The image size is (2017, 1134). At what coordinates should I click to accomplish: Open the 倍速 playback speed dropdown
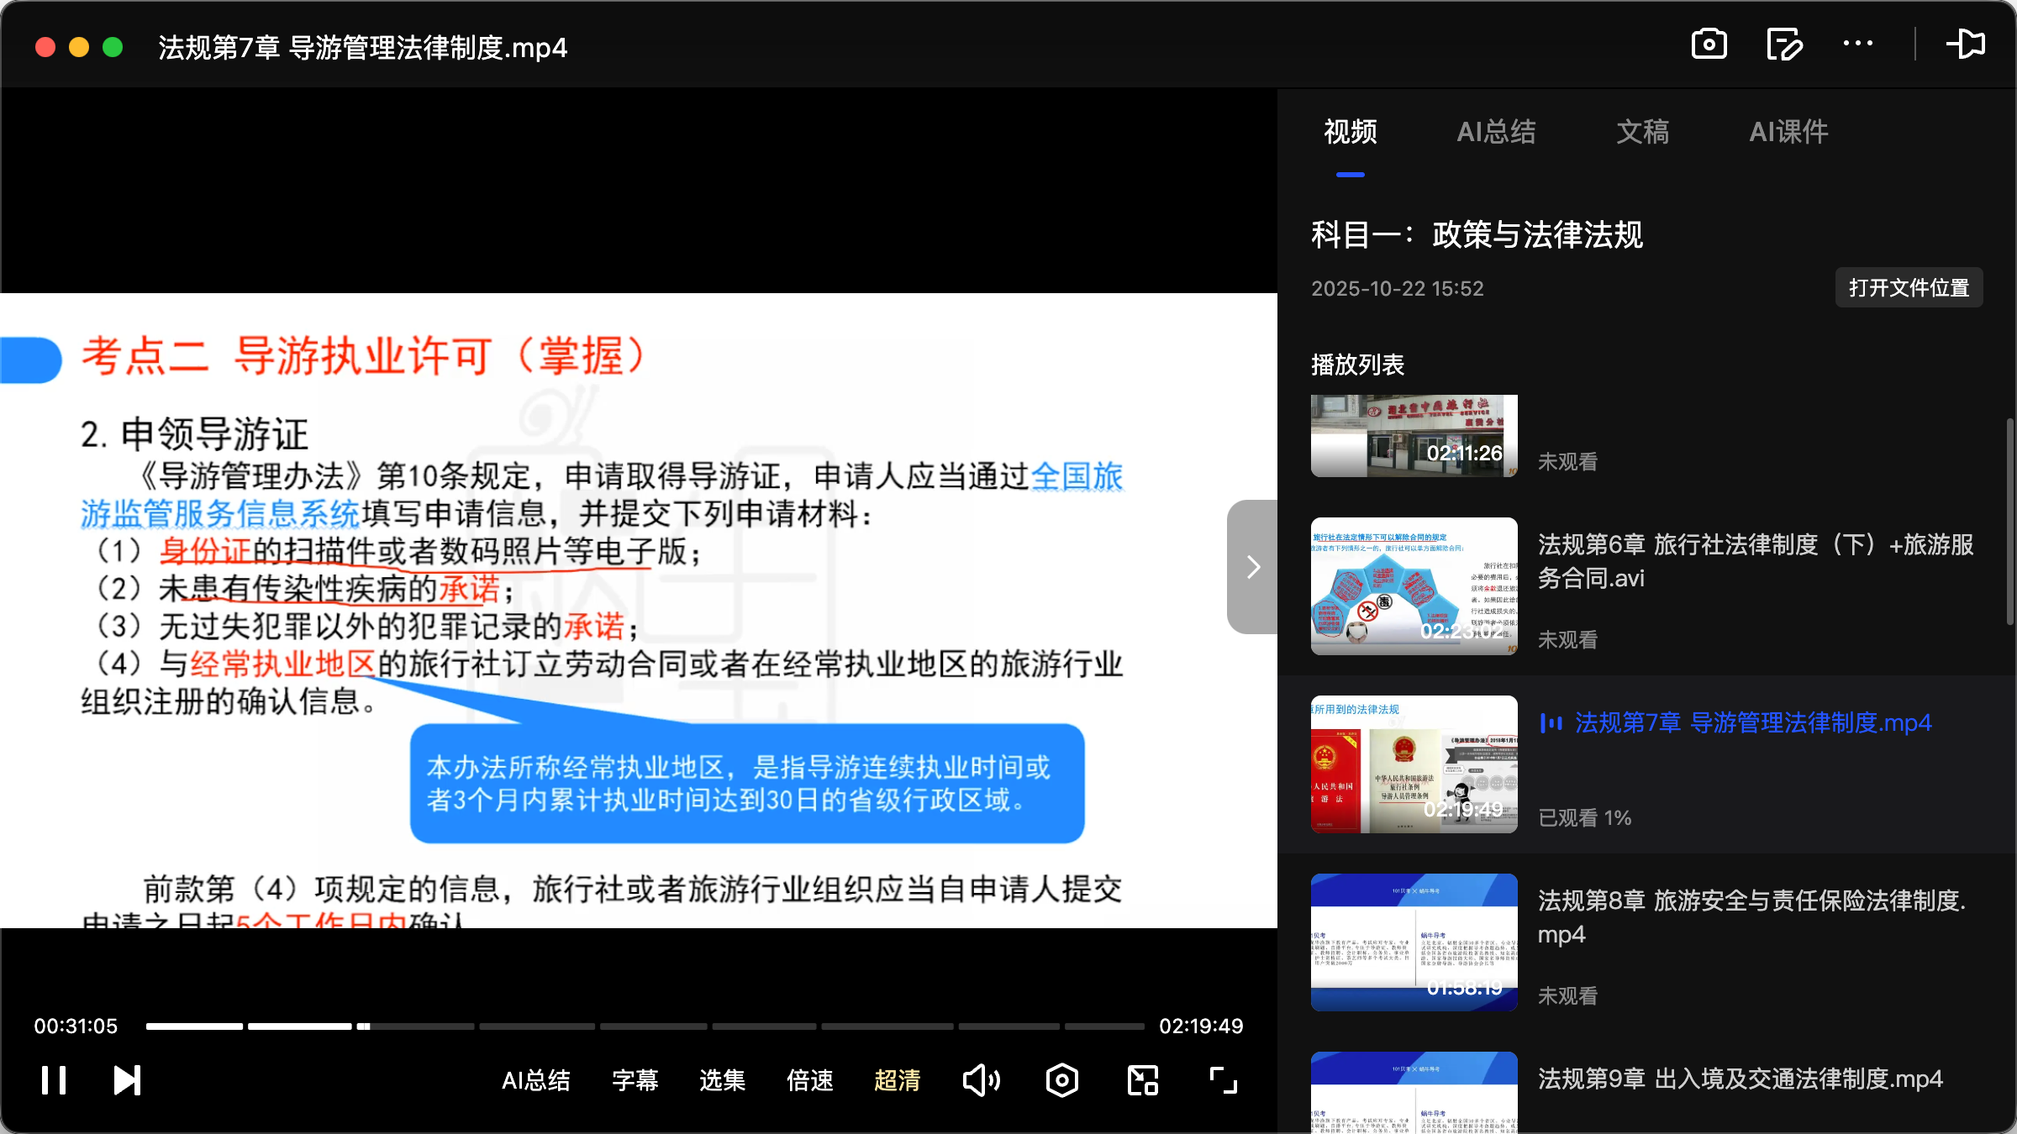[809, 1081]
